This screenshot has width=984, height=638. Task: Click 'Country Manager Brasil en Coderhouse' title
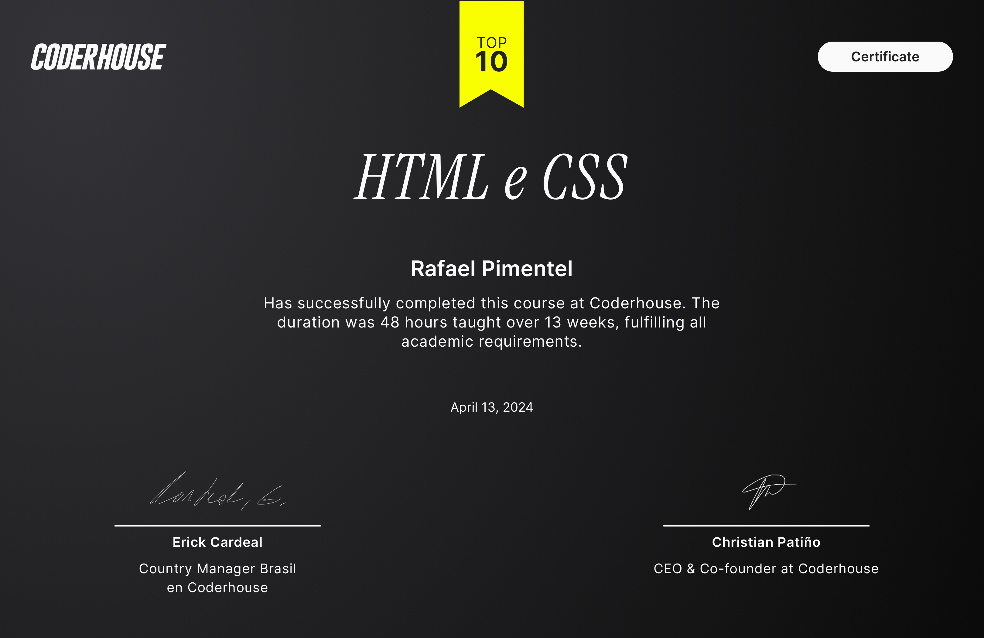[217, 578]
